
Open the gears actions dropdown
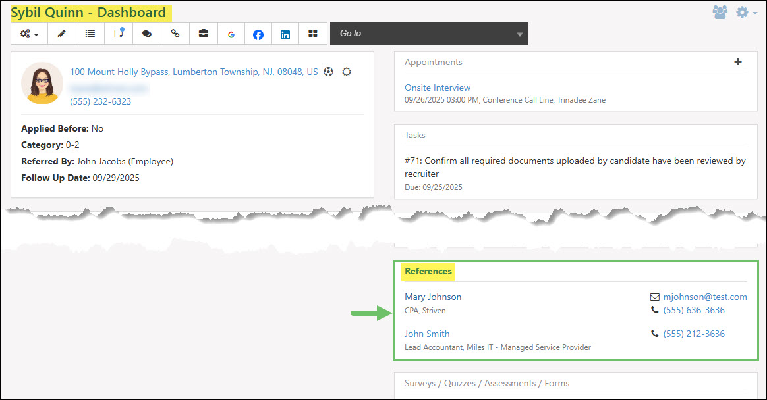28,34
